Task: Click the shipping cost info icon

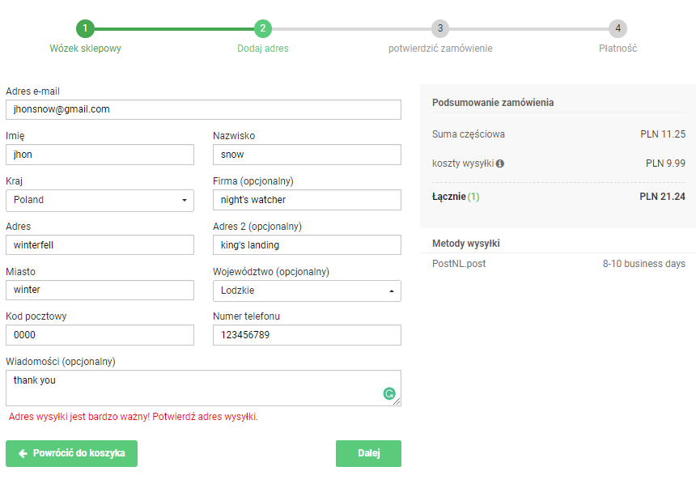Action: 500,163
